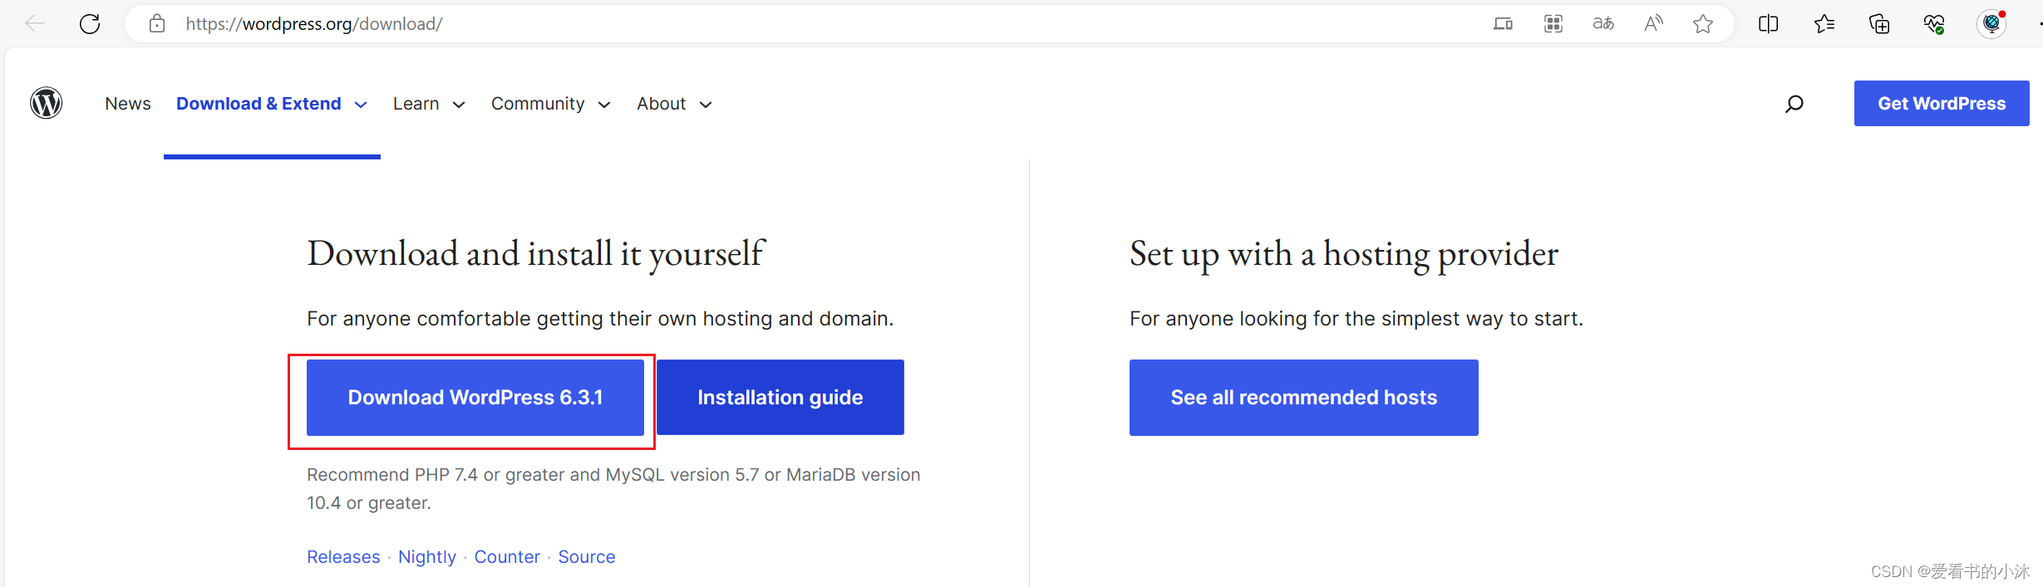
Task: Add page to favorites star icon
Action: click(x=1703, y=24)
